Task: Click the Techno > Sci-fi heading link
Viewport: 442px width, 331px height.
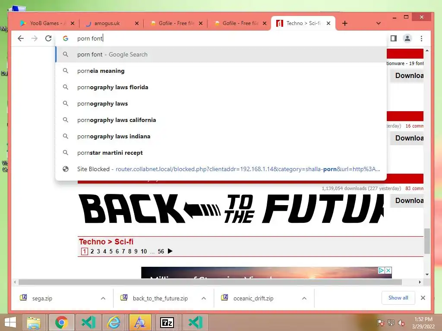Action: [x=106, y=241]
